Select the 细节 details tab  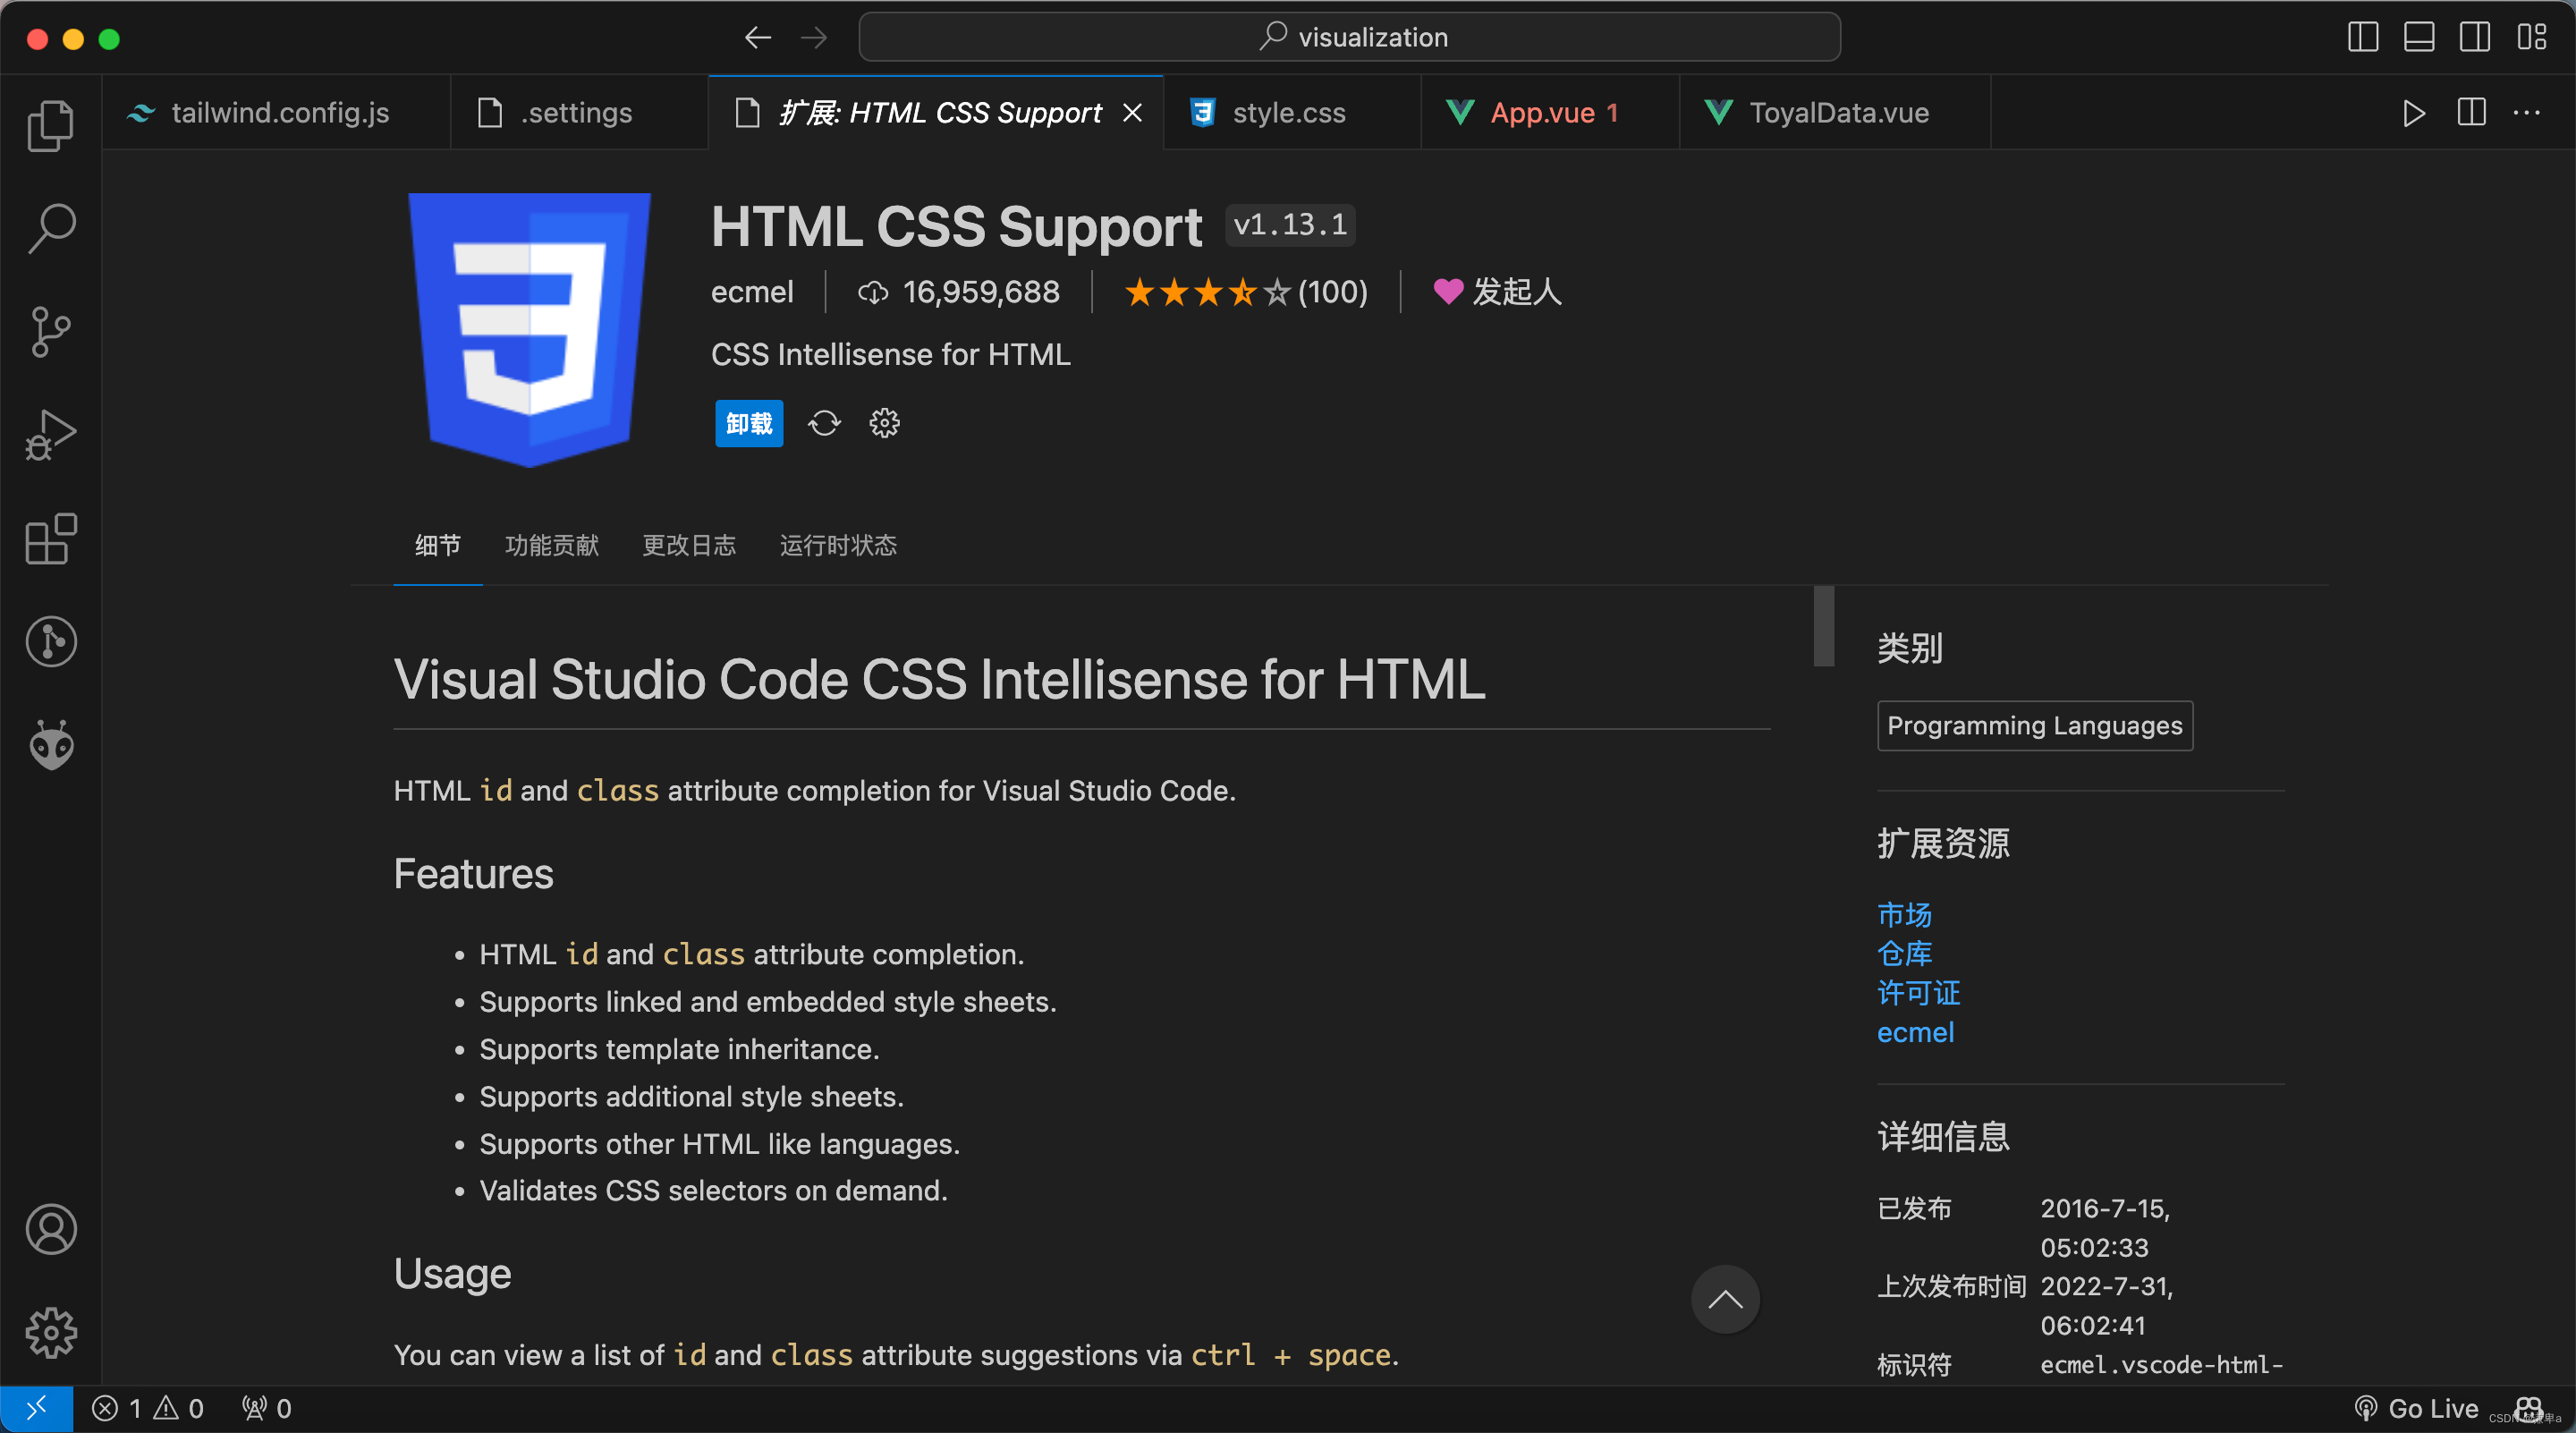(438, 545)
